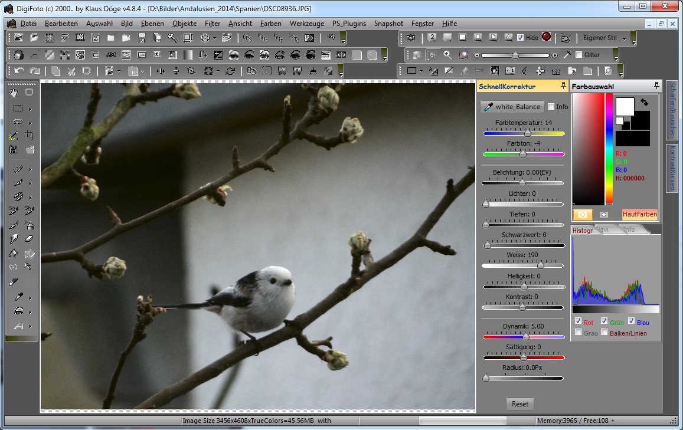Screen dimensions: 683x430
Task: Pick the Magic Wand tool
Action: 14,135
